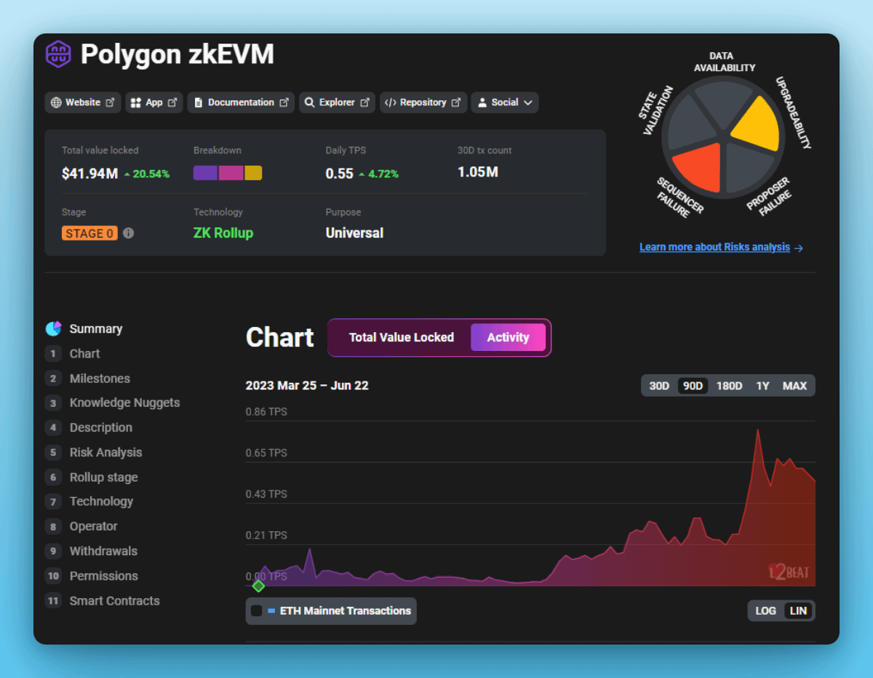Viewport: 873px width, 678px height.
Task: Click the 1.05M 30D tx count value
Action: tap(478, 172)
